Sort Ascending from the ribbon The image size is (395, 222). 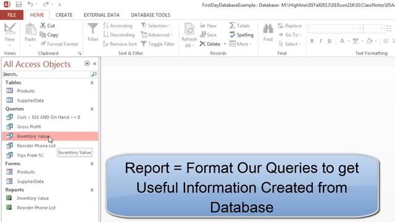118,25
